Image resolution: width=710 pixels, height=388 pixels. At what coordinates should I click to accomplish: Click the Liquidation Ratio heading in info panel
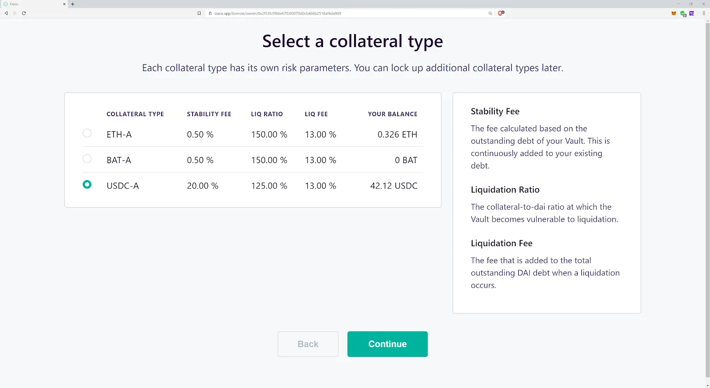pos(505,190)
